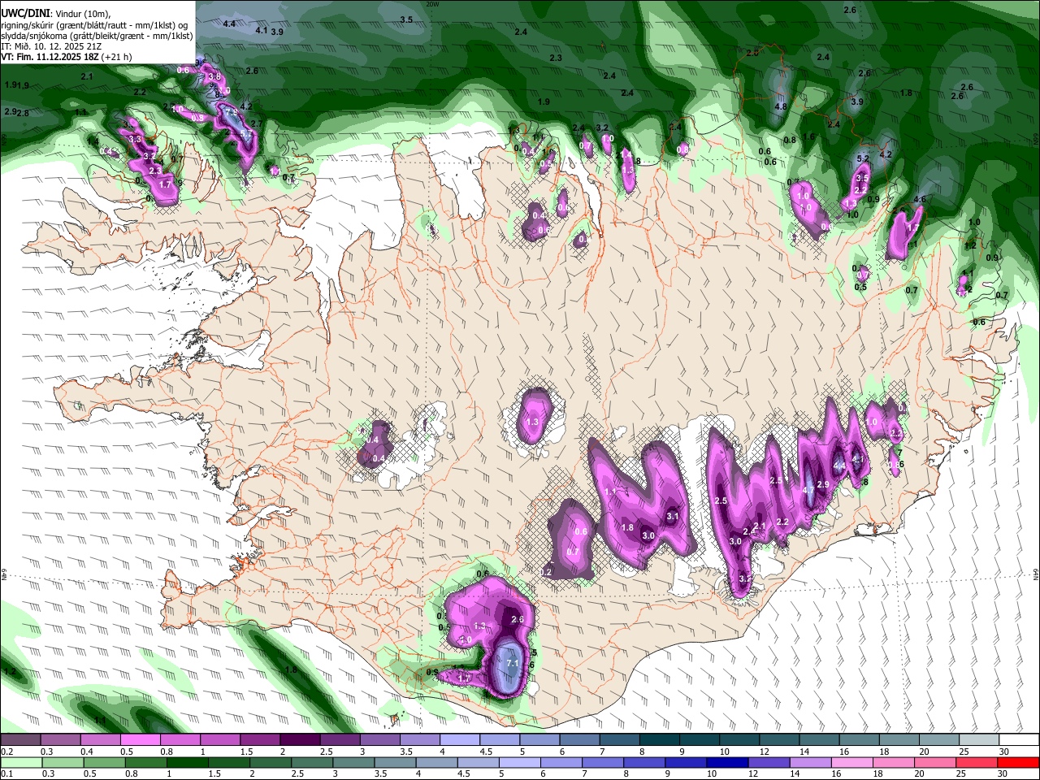Click the "20W" longitude label on top edge
The width and height of the screenshot is (1040, 780).
point(432,4)
